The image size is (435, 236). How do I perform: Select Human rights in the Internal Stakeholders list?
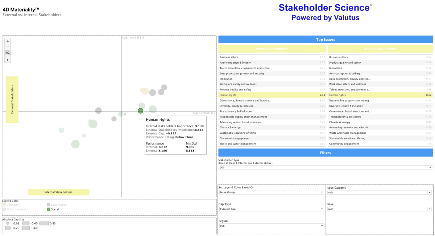pos(272,95)
